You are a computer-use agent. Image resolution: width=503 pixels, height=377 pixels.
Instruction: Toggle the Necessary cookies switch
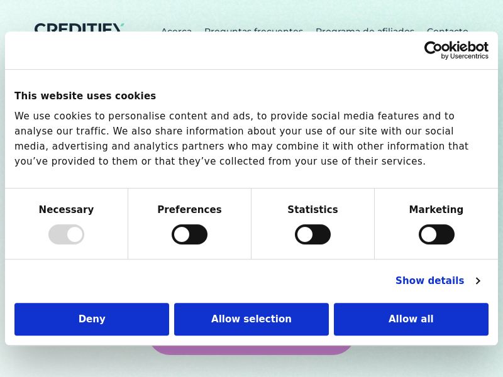coord(66,234)
